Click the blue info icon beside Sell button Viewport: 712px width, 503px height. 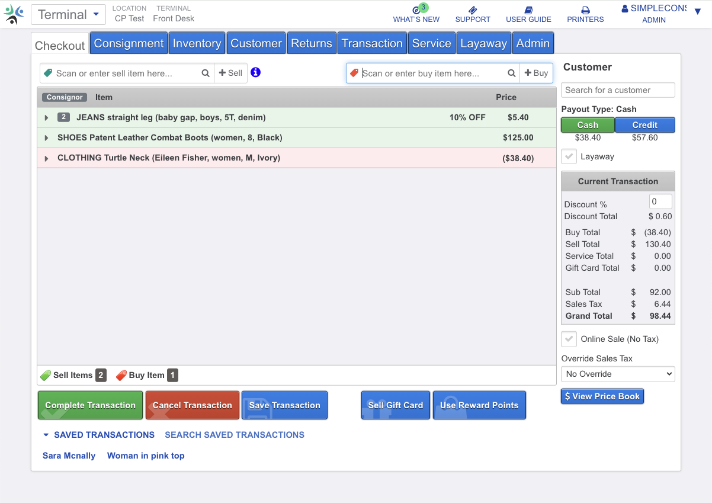click(x=255, y=72)
